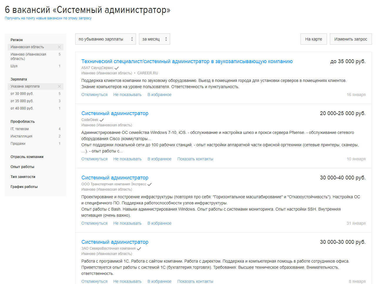
Task: Clear the «Указана зарплата» salary filter
Action: (59, 86)
